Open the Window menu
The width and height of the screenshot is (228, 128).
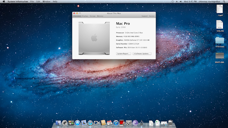tap(46, 1)
